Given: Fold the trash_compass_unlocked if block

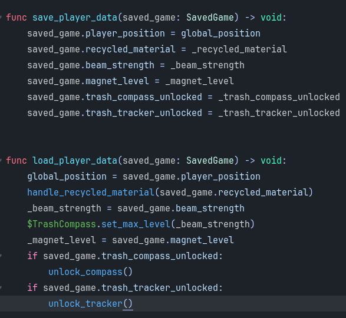Looking at the screenshot, I should point(1,256).
